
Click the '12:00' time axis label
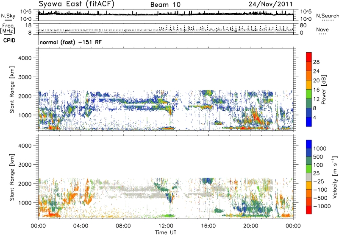pyautogui.click(x=166, y=226)
